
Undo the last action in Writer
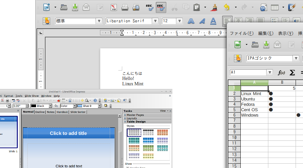227,7
